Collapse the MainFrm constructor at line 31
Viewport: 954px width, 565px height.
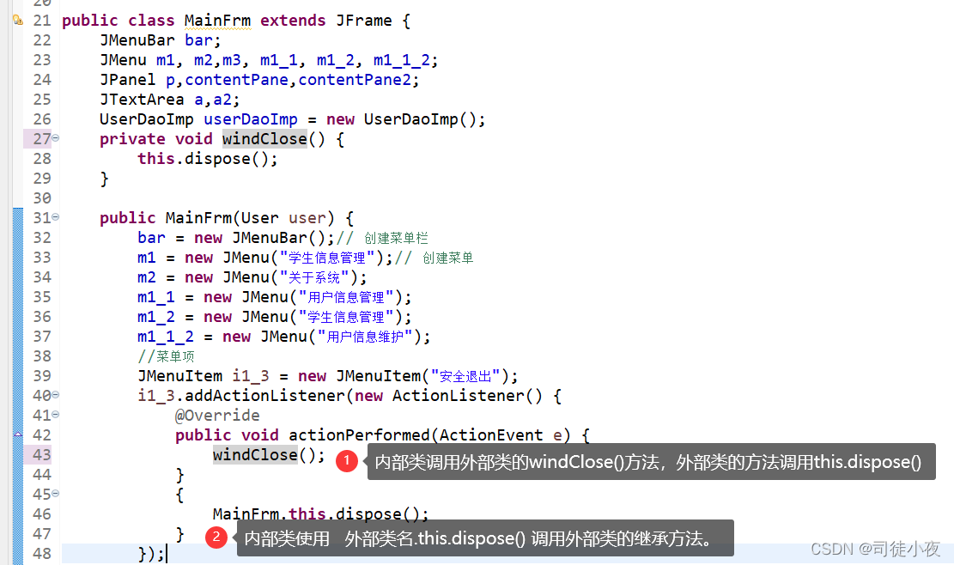tap(55, 216)
